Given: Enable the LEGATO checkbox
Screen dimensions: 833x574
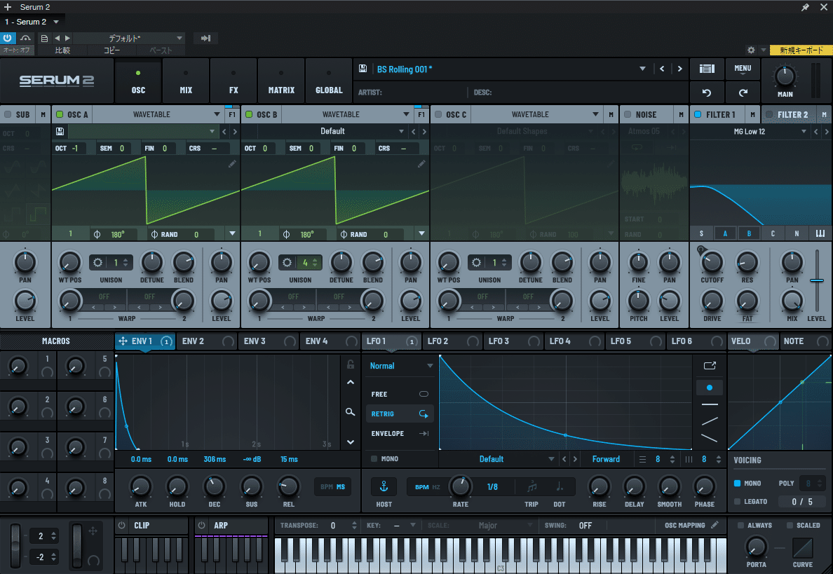Looking at the screenshot, I should 737,501.
